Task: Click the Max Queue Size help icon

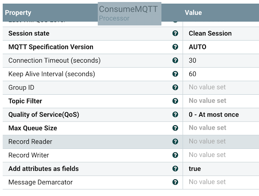Action: click(175, 128)
